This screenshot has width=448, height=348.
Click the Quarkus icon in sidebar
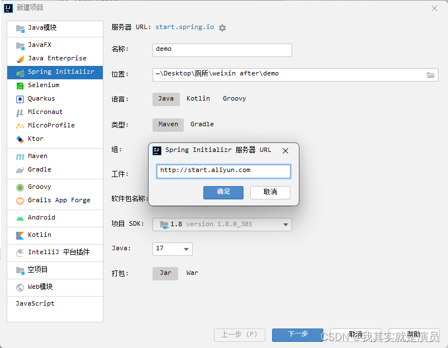pyautogui.click(x=20, y=99)
